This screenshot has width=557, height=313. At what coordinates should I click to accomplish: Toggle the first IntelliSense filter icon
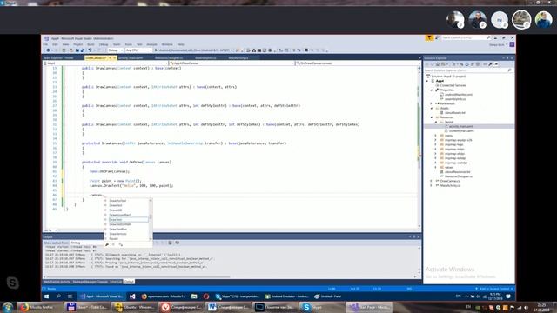point(107,244)
